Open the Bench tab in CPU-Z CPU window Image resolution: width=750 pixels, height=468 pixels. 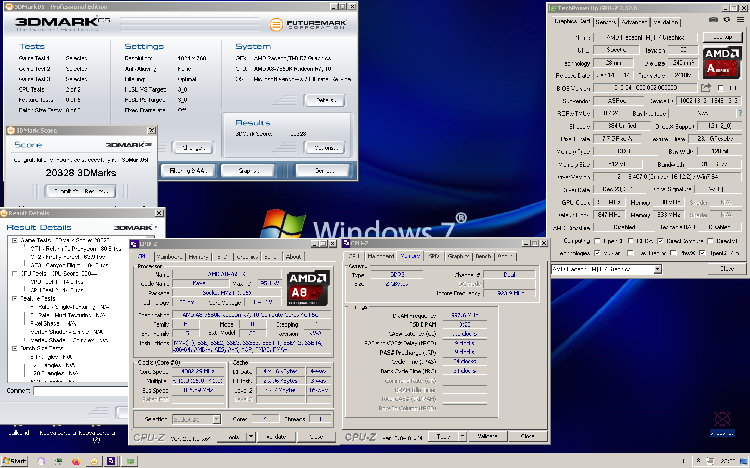pyautogui.click(x=271, y=257)
